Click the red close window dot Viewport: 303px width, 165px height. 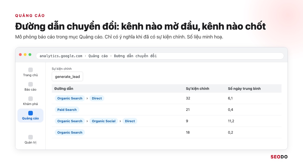pyautogui.click(x=20, y=54)
